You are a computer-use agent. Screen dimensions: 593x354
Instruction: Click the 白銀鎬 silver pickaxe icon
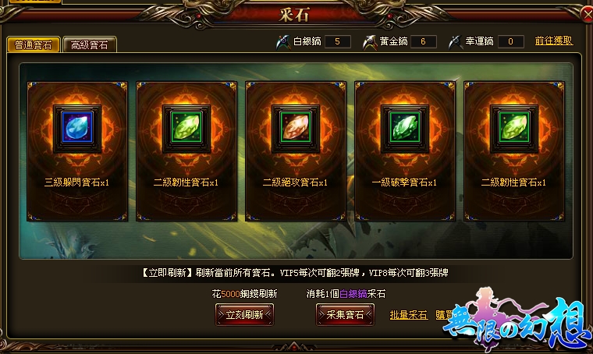[x=283, y=41]
